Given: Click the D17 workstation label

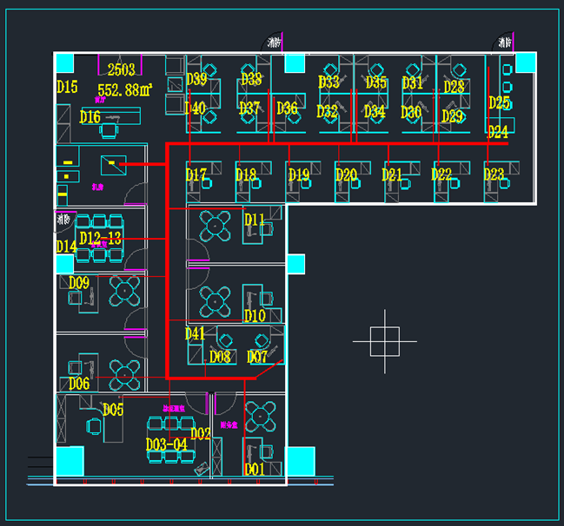Looking at the screenshot, I should pyautogui.click(x=196, y=174).
